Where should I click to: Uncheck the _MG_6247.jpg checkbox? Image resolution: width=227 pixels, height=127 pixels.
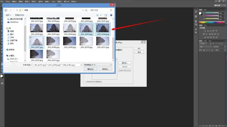coord(30,37)
